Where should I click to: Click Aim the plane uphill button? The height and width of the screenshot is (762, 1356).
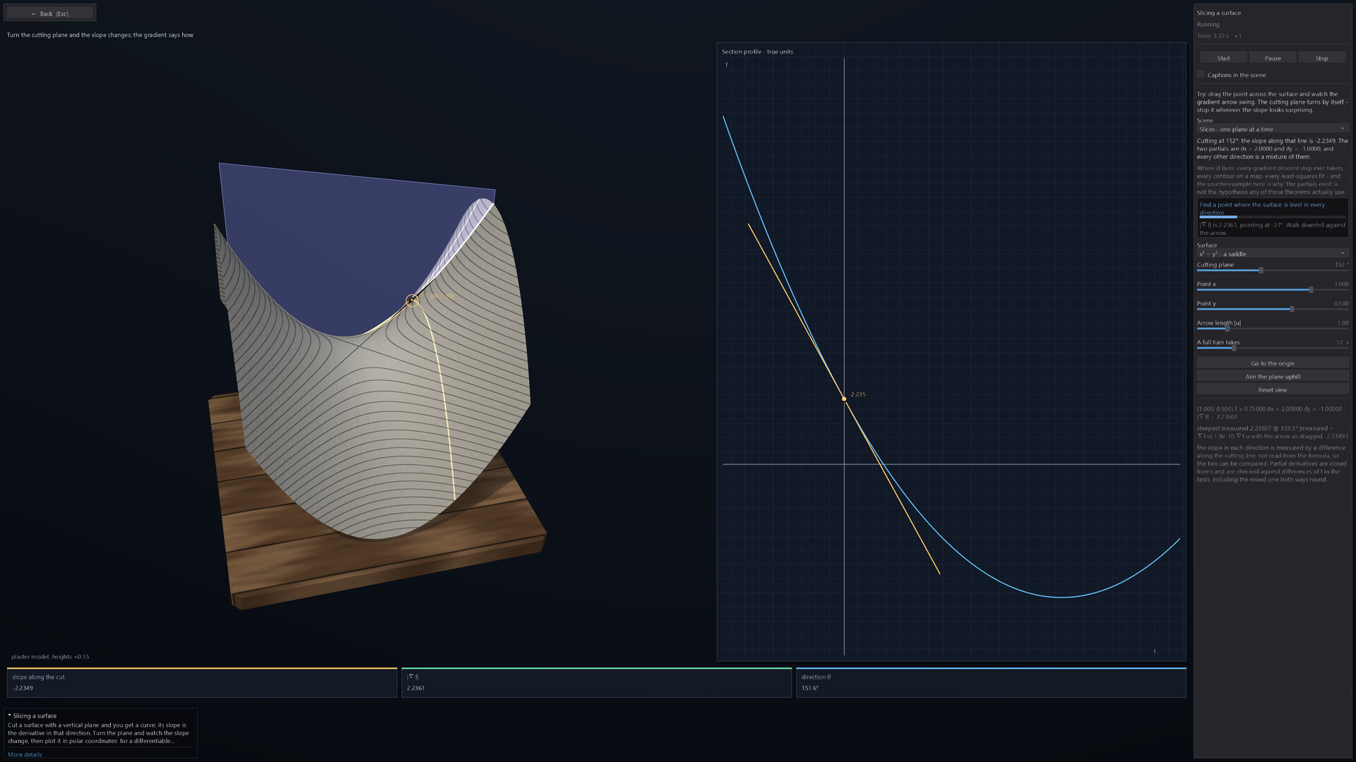[1273, 376]
